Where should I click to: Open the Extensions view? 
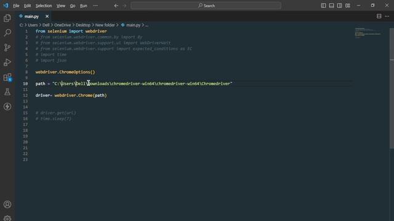pyautogui.click(x=7, y=77)
